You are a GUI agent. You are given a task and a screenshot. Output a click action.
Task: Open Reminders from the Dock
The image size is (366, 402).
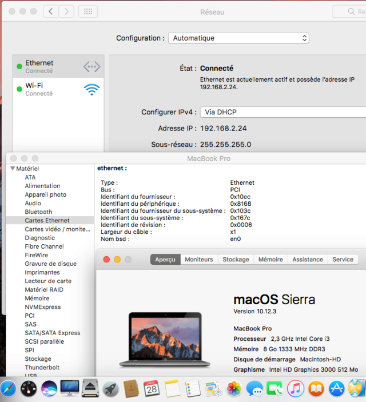193,389
